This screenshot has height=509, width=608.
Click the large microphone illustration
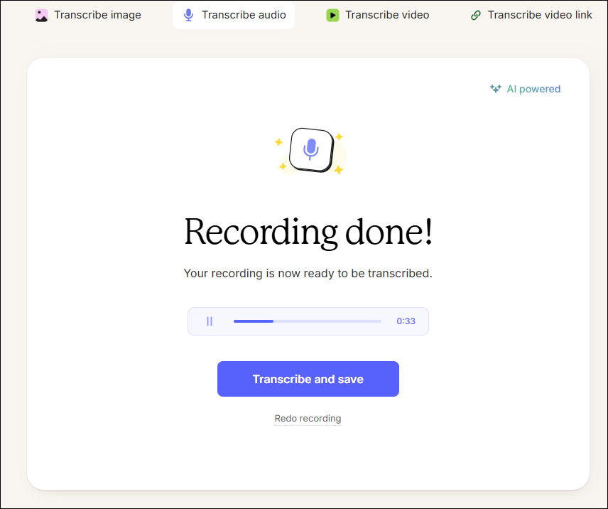click(x=311, y=150)
